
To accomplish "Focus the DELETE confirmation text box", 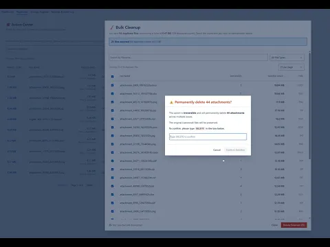I will (208, 137).
